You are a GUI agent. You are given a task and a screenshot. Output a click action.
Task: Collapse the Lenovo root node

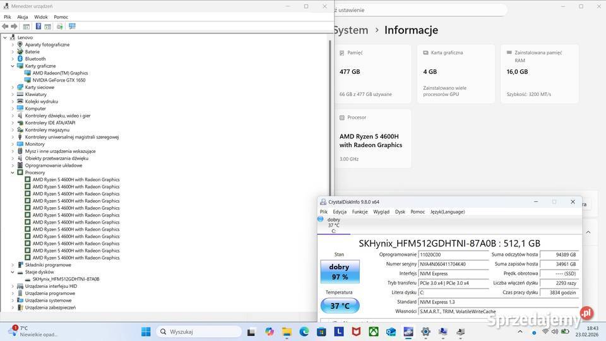pos(5,37)
